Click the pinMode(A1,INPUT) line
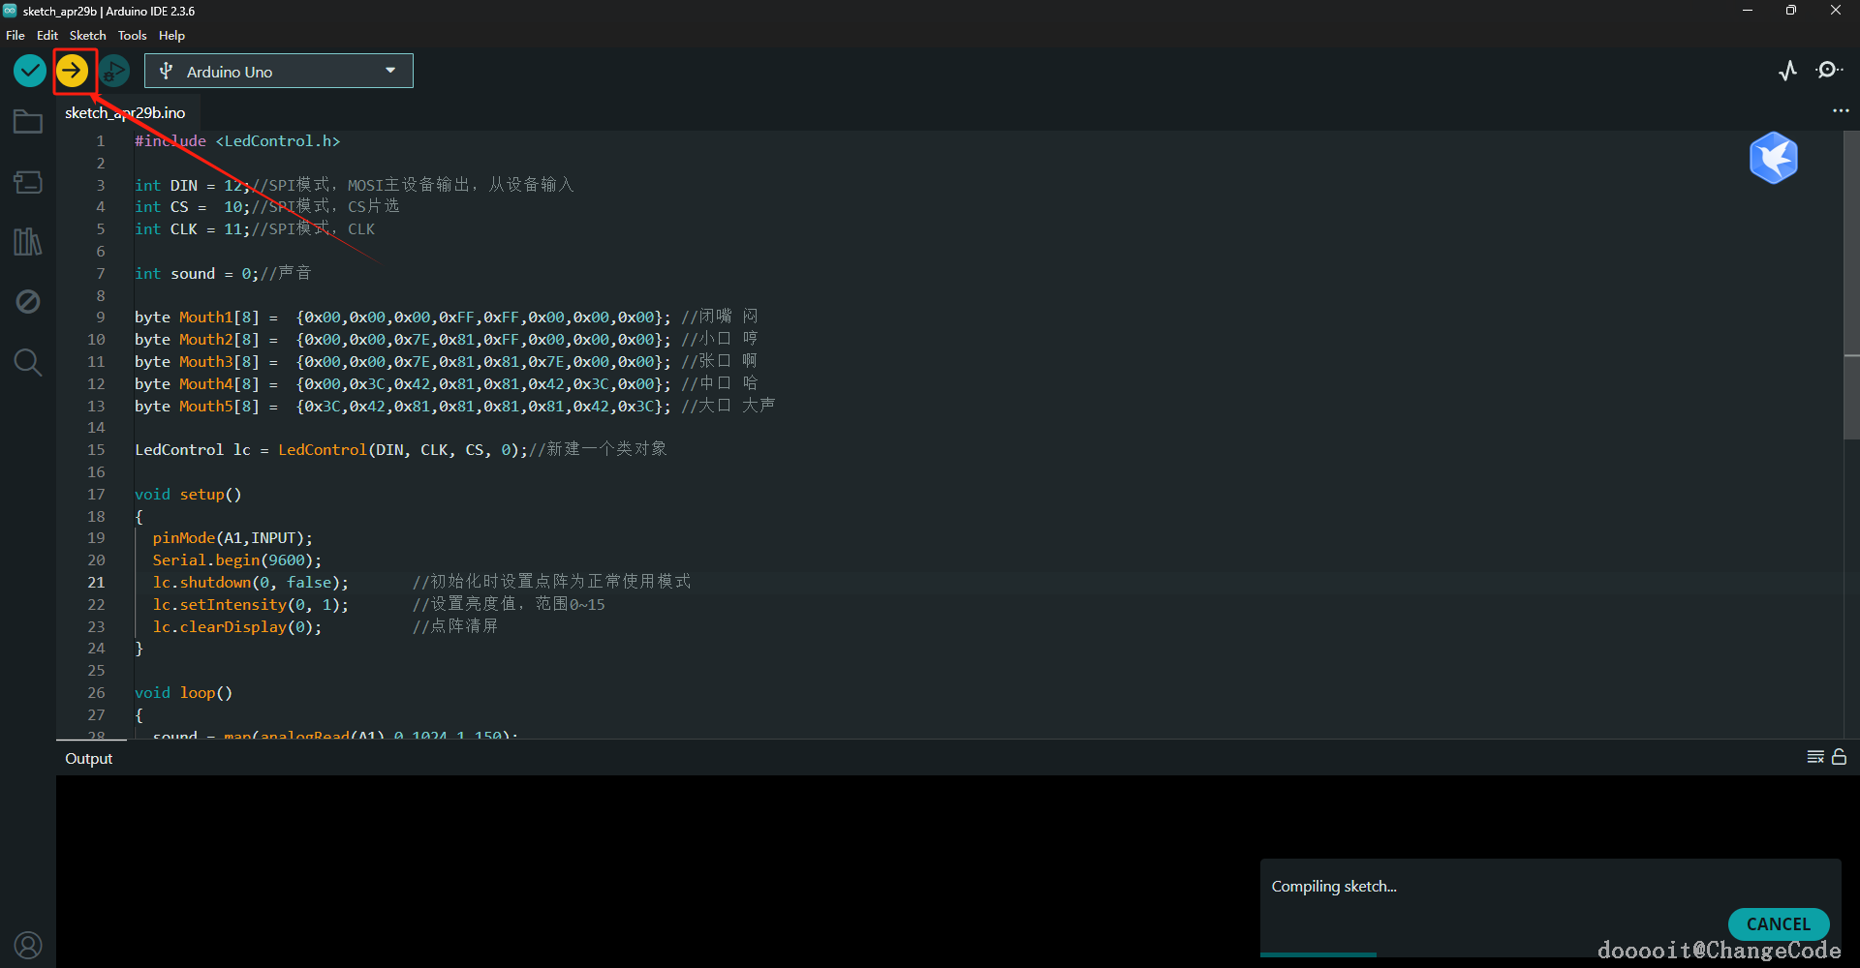The width and height of the screenshot is (1860, 968). 232,538
